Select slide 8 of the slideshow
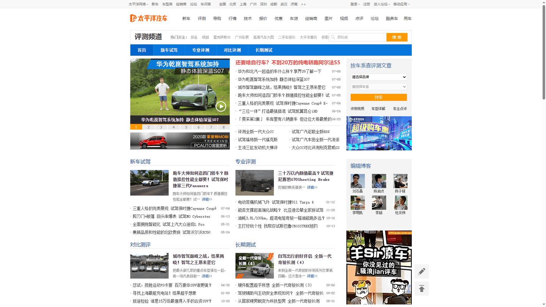This screenshot has height=307, width=546. pyautogui.click(x=224, y=127)
